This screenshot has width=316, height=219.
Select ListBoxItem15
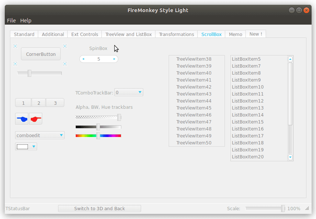click(x=259, y=122)
